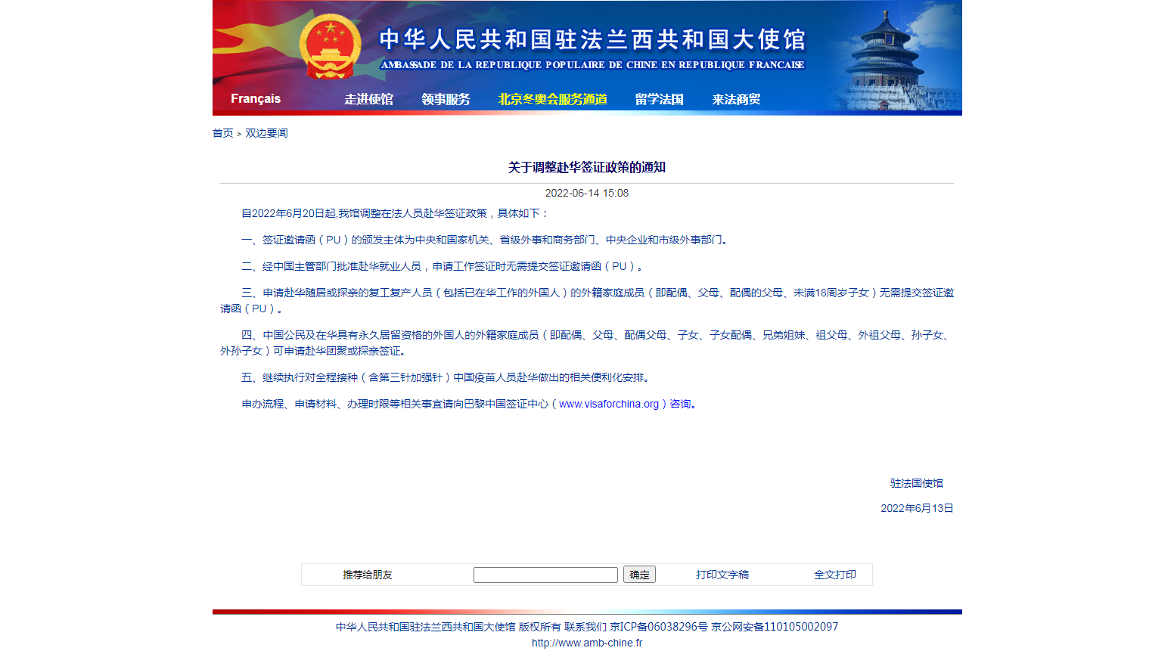The width and height of the screenshot is (1174, 651).
Task: Click the Temple of Heaven header image
Action: point(894,59)
